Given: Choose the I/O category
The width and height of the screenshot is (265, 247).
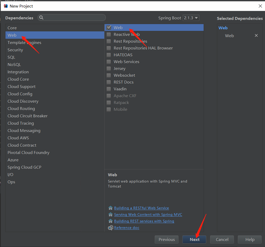Looking at the screenshot, I should click(x=55, y=174).
